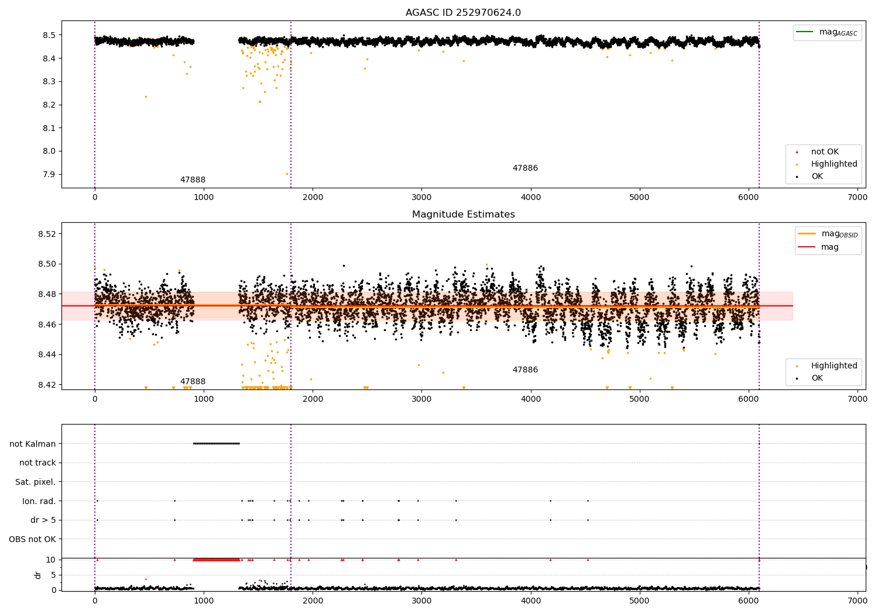
Task: Click the '8.1' y-axis tick in top plot
Action: coord(49,128)
